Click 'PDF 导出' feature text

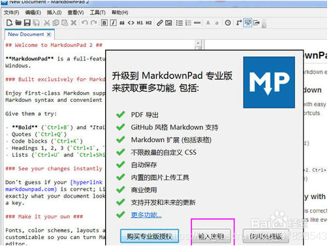(x=145, y=115)
